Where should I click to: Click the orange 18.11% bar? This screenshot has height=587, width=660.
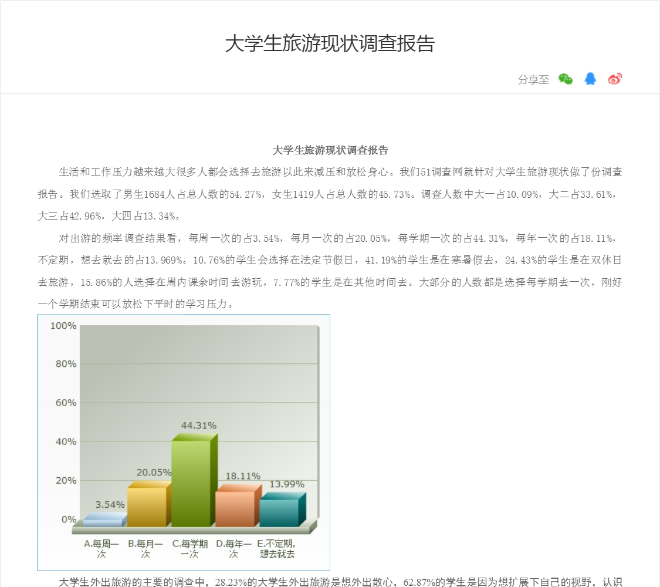pyautogui.click(x=238, y=506)
